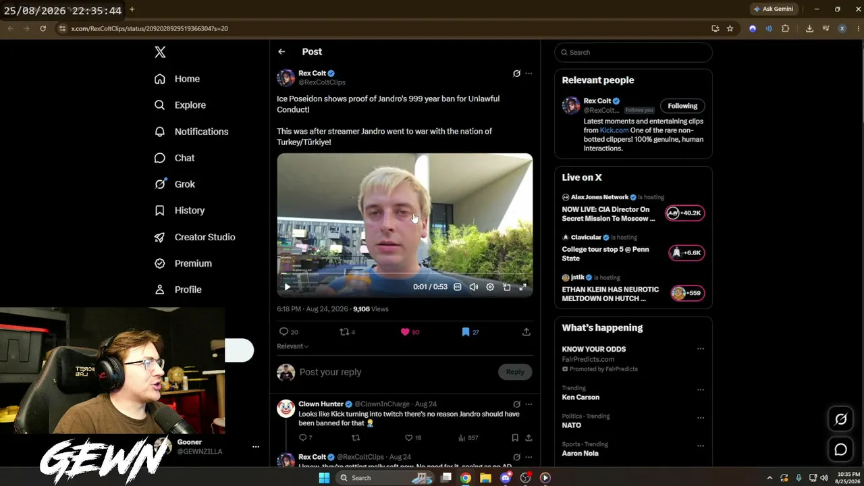Click the Grok icon on Rex Colt's post
The height and width of the screenshot is (486, 864).
click(x=516, y=74)
